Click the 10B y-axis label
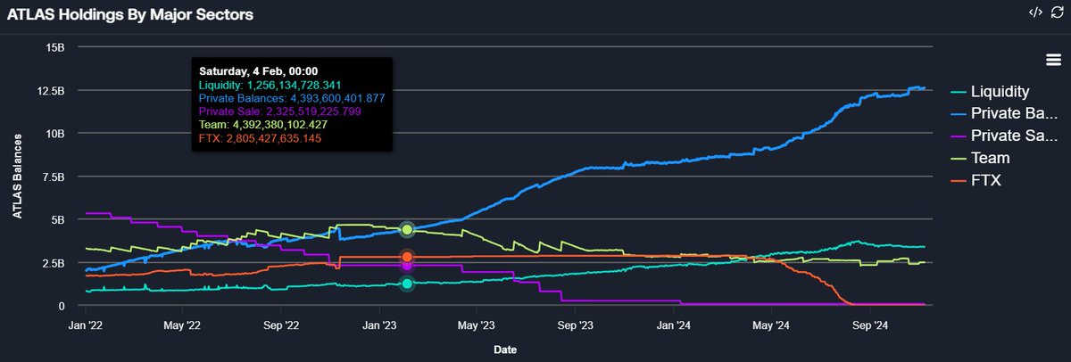 [x=54, y=133]
